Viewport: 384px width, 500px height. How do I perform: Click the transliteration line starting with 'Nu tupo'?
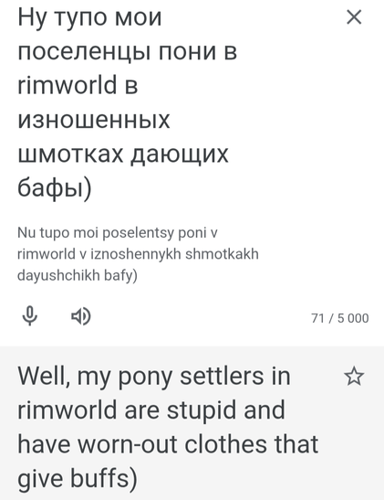[118, 233]
